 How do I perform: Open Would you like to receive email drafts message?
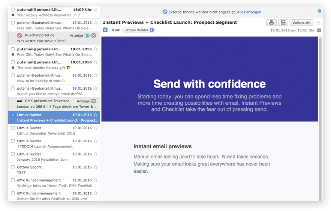(54, 91)
